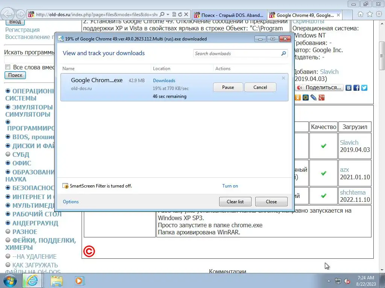Click the IE forward arrow button
This screenshot has height=288, width=385.
tap(21, 15)
